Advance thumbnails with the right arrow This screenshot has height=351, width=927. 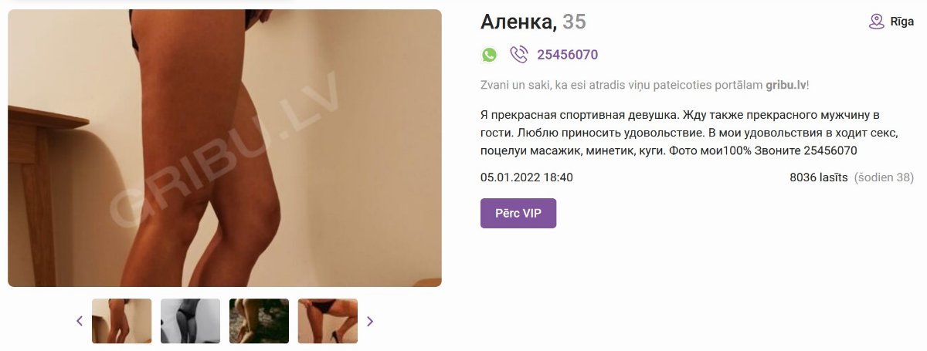(370, 321)
